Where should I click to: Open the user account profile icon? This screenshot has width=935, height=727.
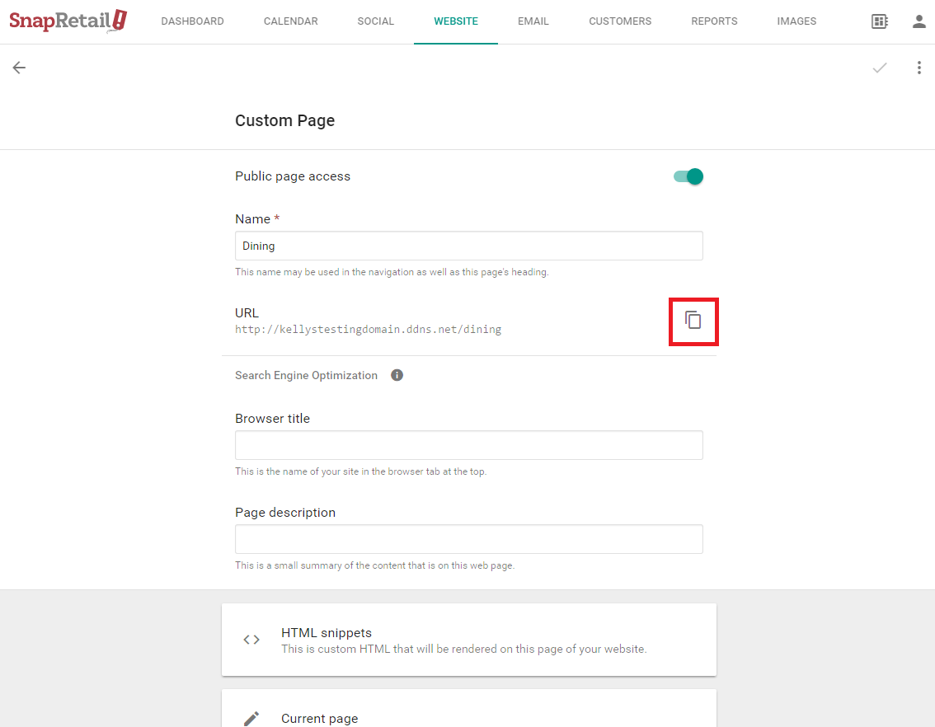(x=919, y=21)
